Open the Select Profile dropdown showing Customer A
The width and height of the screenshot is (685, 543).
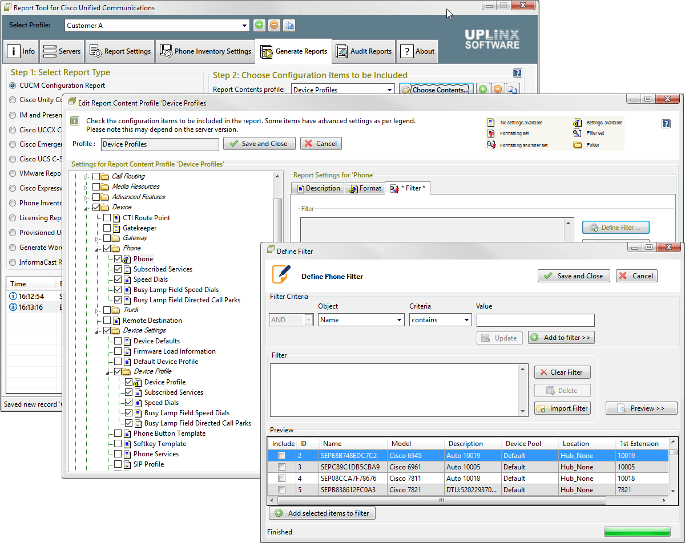pyautogui.click(x=245, y=26)
